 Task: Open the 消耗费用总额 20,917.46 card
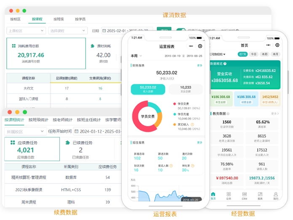pos(46,54)
